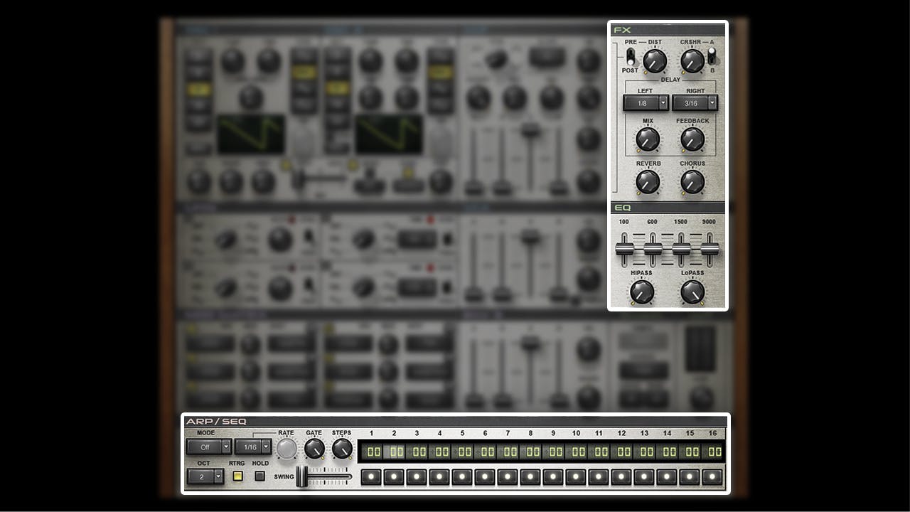Click the 100 Hz EQ slider
The height and width of the screenshot is (512, 910).
[624, 248]
